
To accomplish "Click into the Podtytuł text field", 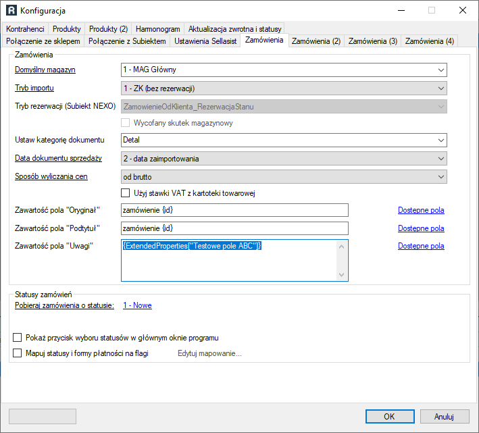I will [x=234, y=228].
